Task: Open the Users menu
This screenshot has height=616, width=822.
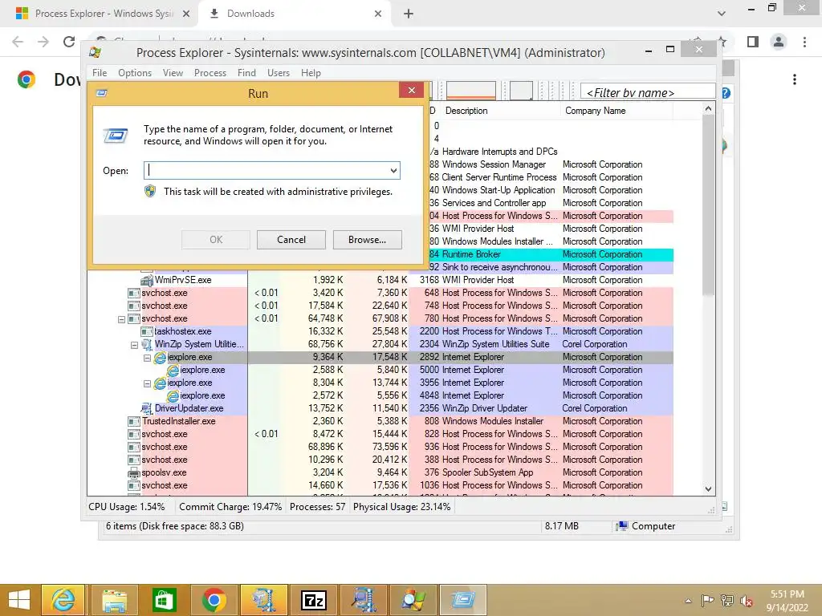Action: 279,73
